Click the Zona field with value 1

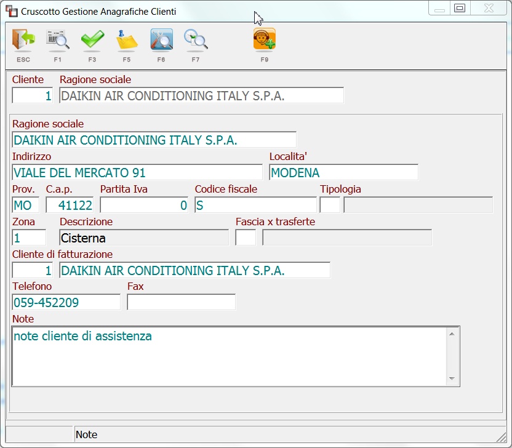(x=29, y=238)
